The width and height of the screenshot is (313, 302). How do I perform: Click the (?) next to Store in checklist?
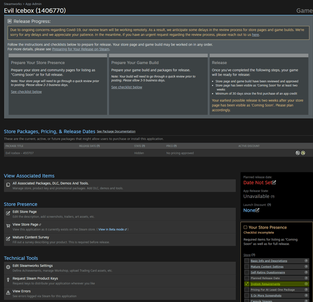[x=254, y=255]
